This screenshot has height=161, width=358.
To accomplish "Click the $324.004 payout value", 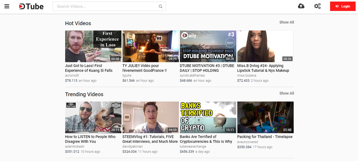I will 129,151.
